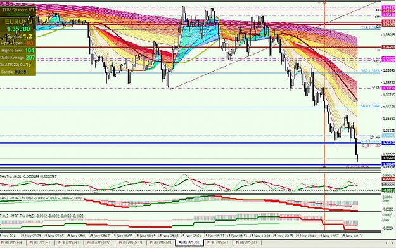Open the EURUSD,M1 tab right after the active tab

coord(218,243)
